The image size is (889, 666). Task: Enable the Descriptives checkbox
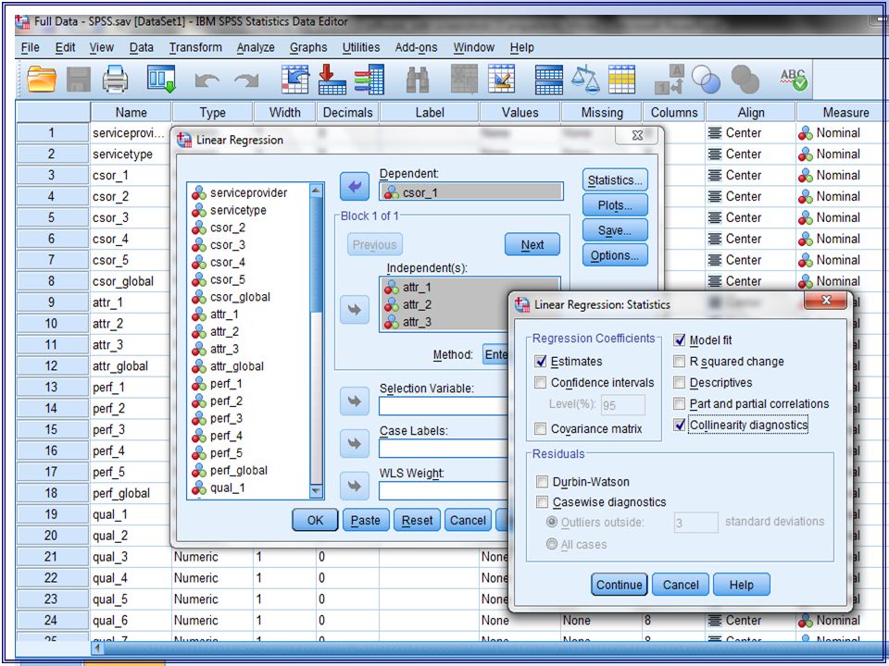coord(679,383)
